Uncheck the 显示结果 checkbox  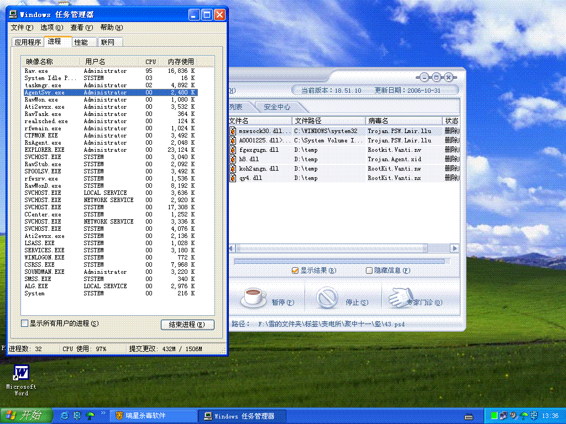(x=295, y=271)
